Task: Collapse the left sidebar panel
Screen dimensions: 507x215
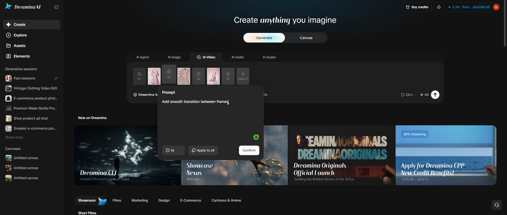Action: (x=57, y=7)
